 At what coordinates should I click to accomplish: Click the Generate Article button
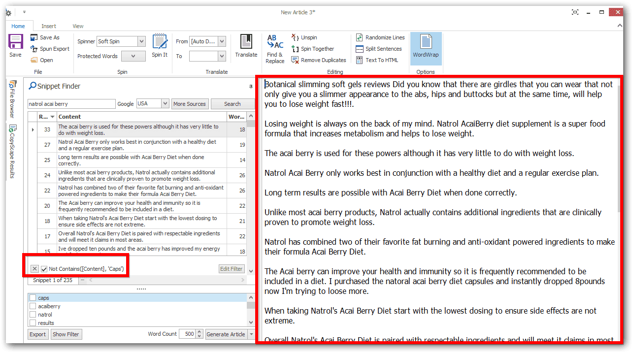click(226, 334)
